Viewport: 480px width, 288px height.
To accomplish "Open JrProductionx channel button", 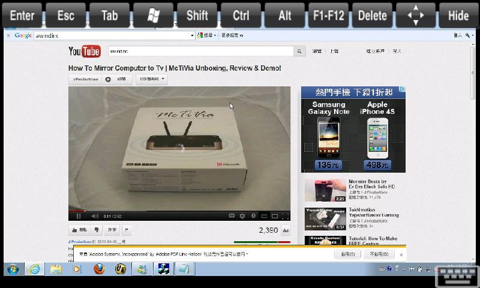I will pyautogui.click(x=85, y=79).
